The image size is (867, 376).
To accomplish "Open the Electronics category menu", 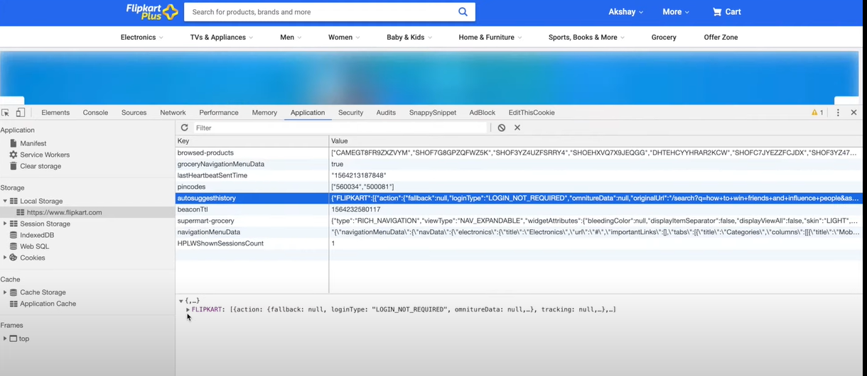I will [x=142, y=37].
